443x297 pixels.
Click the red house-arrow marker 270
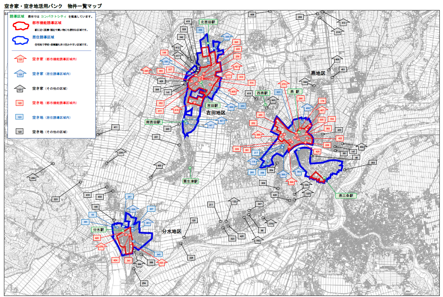point(283,84)
